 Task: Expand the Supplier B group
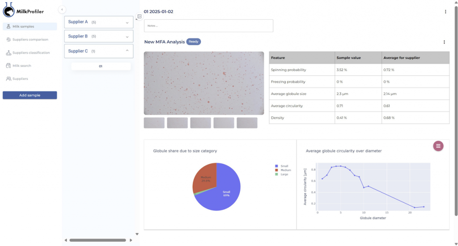click(99, 37)
